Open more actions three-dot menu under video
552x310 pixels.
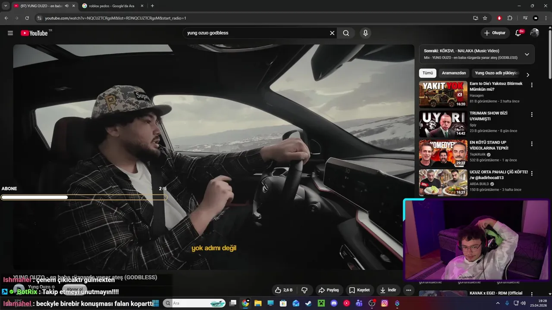pyautogui.click(x=409, y=290)
